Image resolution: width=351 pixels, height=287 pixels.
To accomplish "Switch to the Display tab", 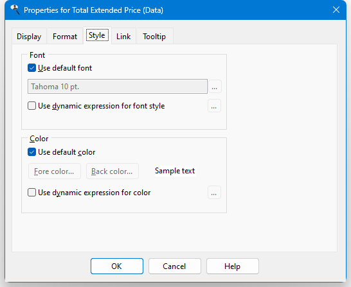I will (29, 36).
